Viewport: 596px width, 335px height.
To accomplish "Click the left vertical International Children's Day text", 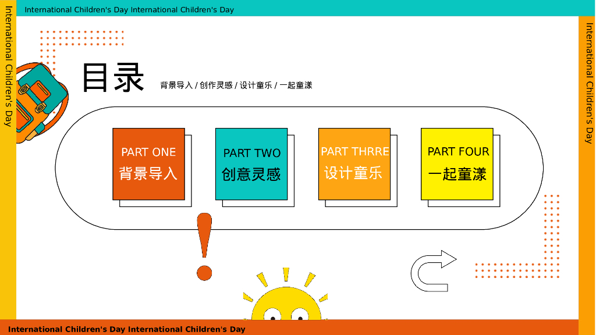I will (x=8, y=66).
